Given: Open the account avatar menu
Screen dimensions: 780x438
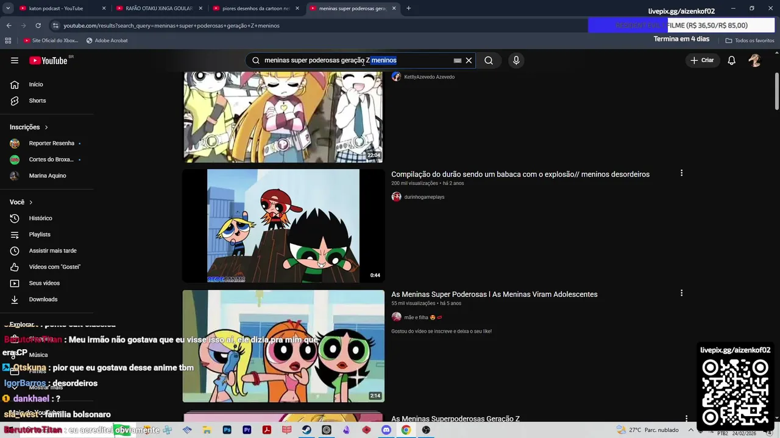Looking at the screenshot, I should [x=755, y=60].
